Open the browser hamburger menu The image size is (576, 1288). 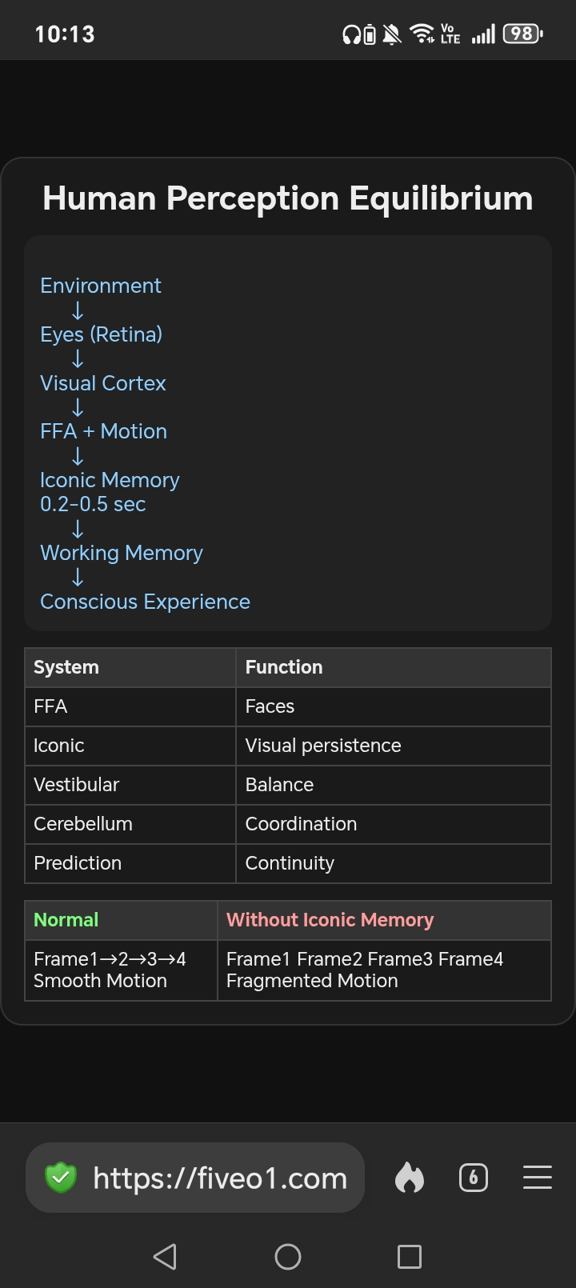[x=537, y=1178]
